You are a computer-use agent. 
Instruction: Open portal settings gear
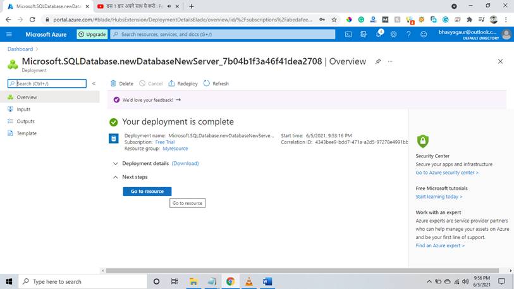[393, 34]
